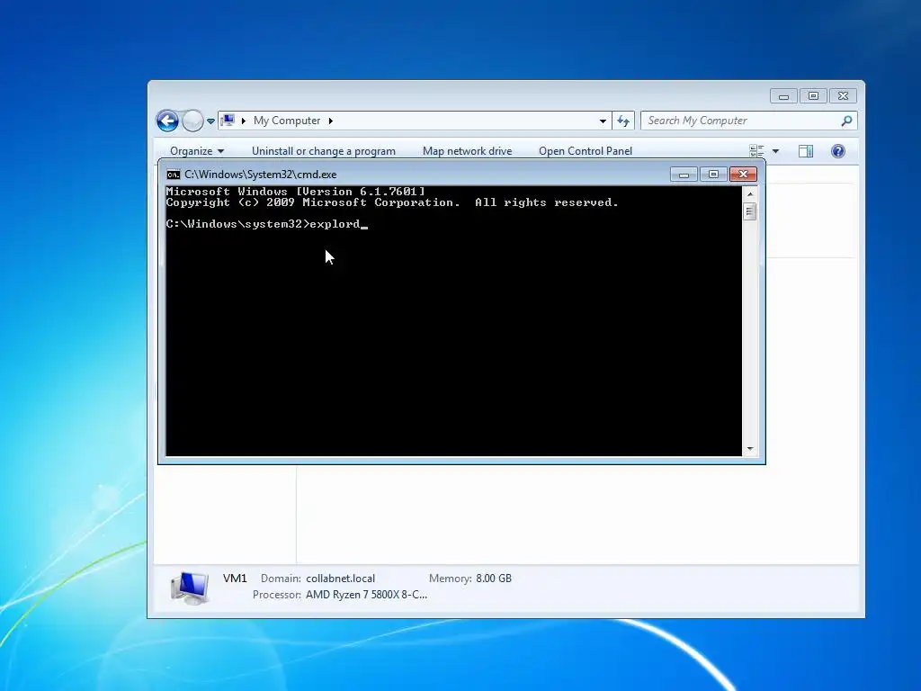Close the cmd.exe window
Image resolution: width=921 pixels, height=691 pixels.
[743, 175]
